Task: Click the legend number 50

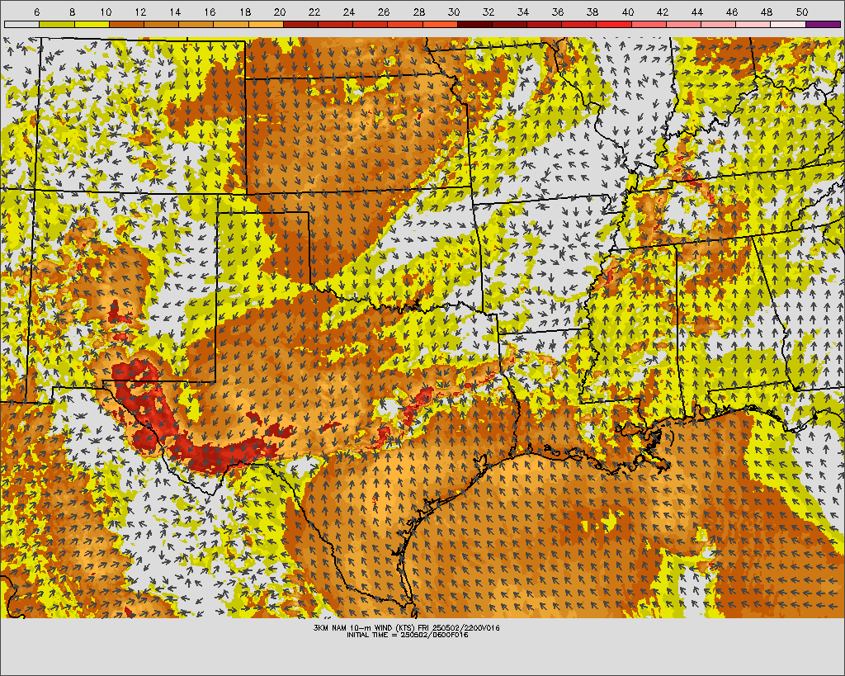Action: [x=801, y=12]
